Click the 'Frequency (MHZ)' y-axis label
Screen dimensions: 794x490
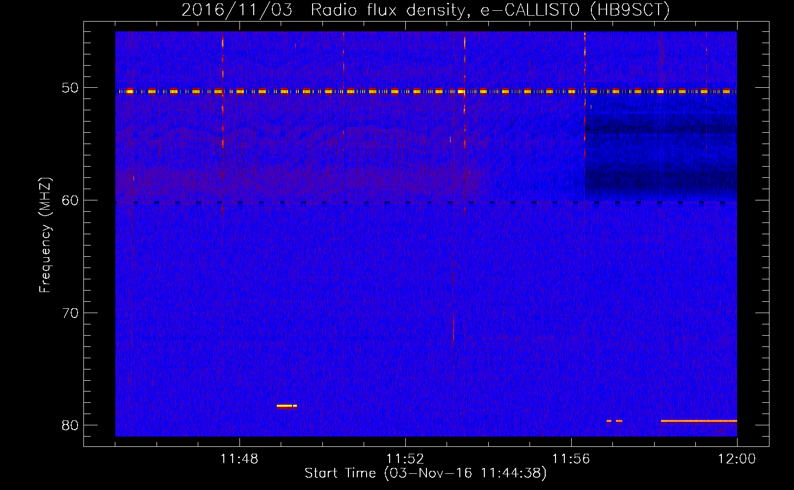(45, 235)
